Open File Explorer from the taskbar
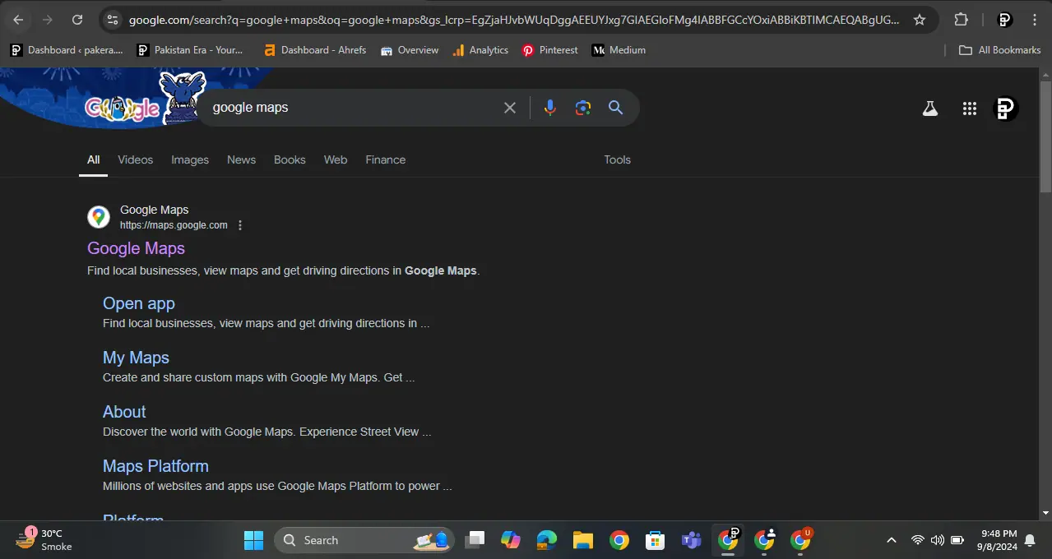Viewport: 1052px width, 559px height. pos(583,540)
